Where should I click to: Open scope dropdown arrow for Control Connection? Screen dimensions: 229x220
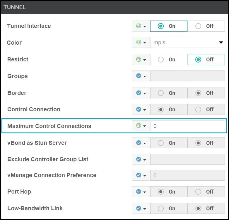pos(145,110)
